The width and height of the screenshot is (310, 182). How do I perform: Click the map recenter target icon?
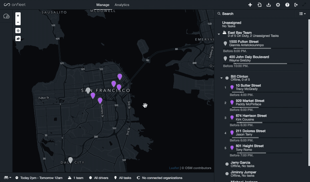pos(18,31)
